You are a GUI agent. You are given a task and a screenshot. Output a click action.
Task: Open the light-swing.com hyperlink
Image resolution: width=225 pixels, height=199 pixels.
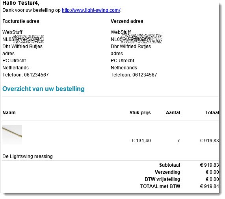pos(91,10)
